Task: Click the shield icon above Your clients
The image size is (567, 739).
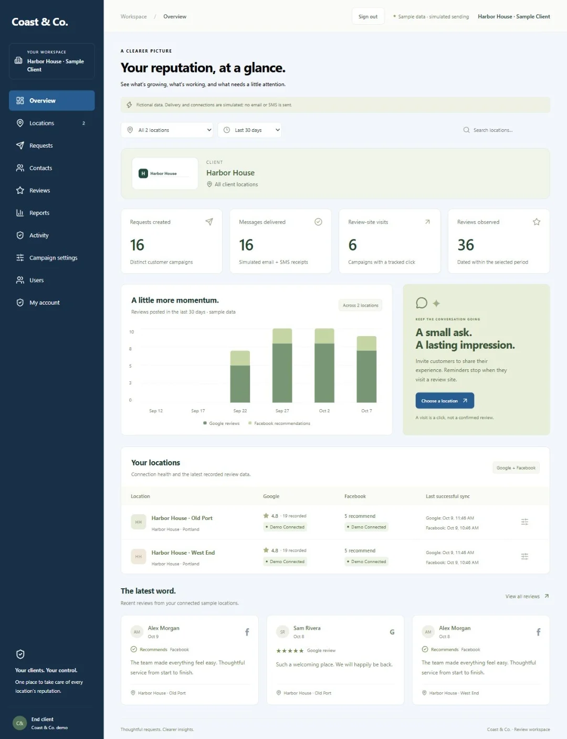Action: coord(20,654)
